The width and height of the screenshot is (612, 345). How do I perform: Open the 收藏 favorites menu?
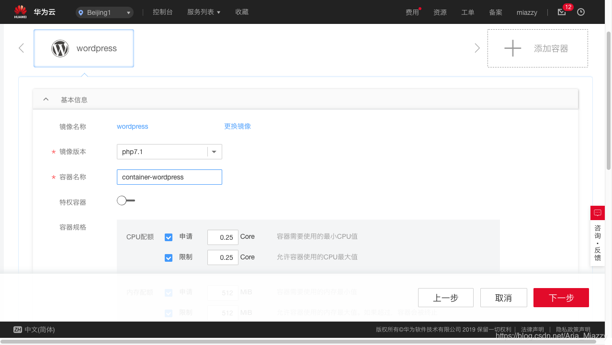[242, 12]
